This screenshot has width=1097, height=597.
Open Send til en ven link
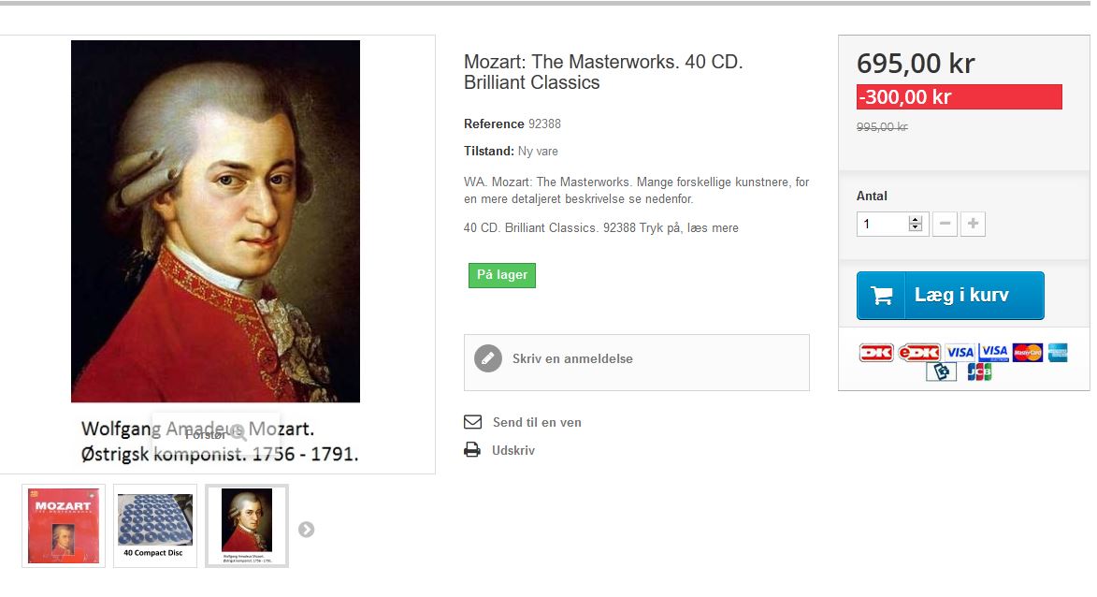[x=537, y=422]
